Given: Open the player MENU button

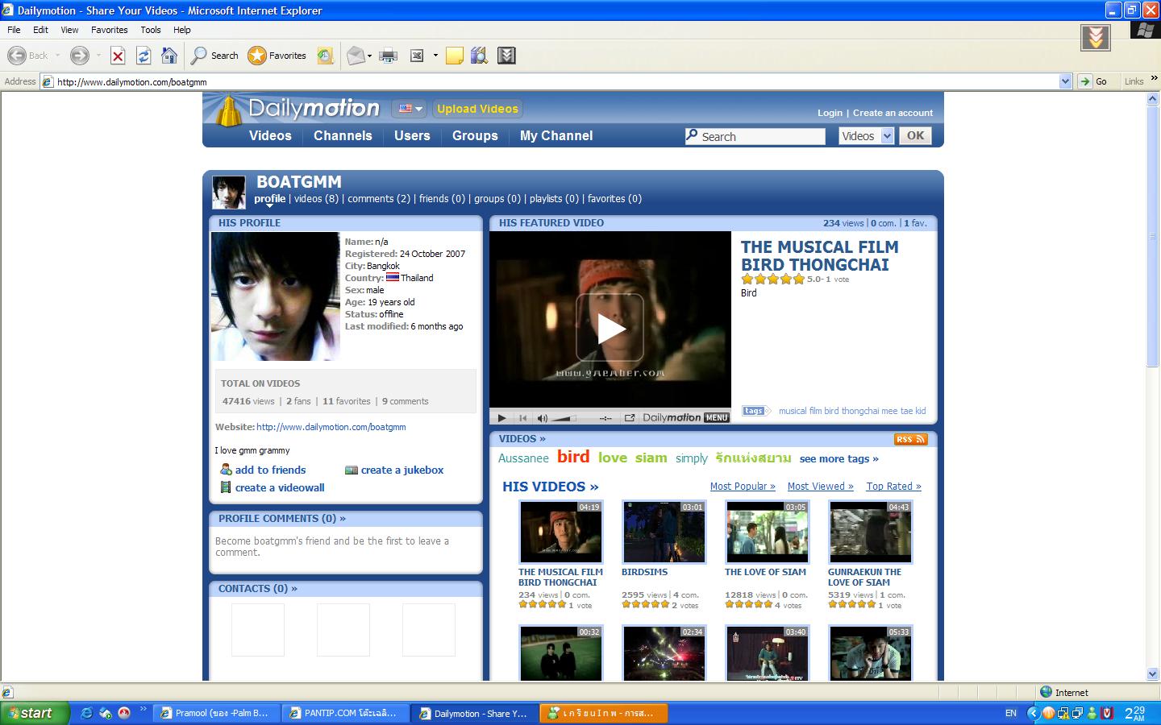Looking at the screenshot, I should pyautogui.click(x=717, y=417).
